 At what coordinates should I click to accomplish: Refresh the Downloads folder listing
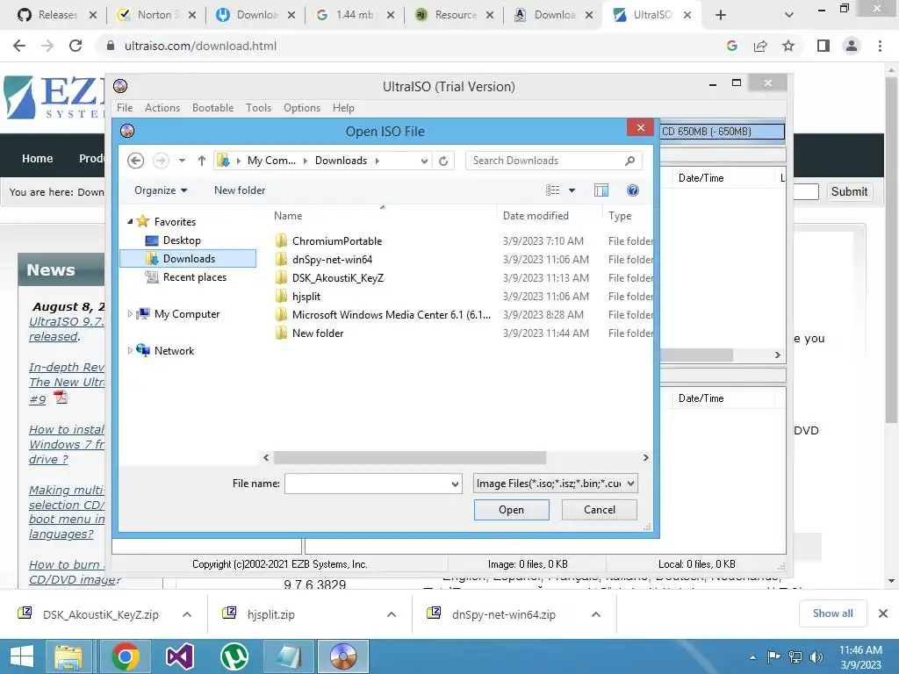[443, 161]
